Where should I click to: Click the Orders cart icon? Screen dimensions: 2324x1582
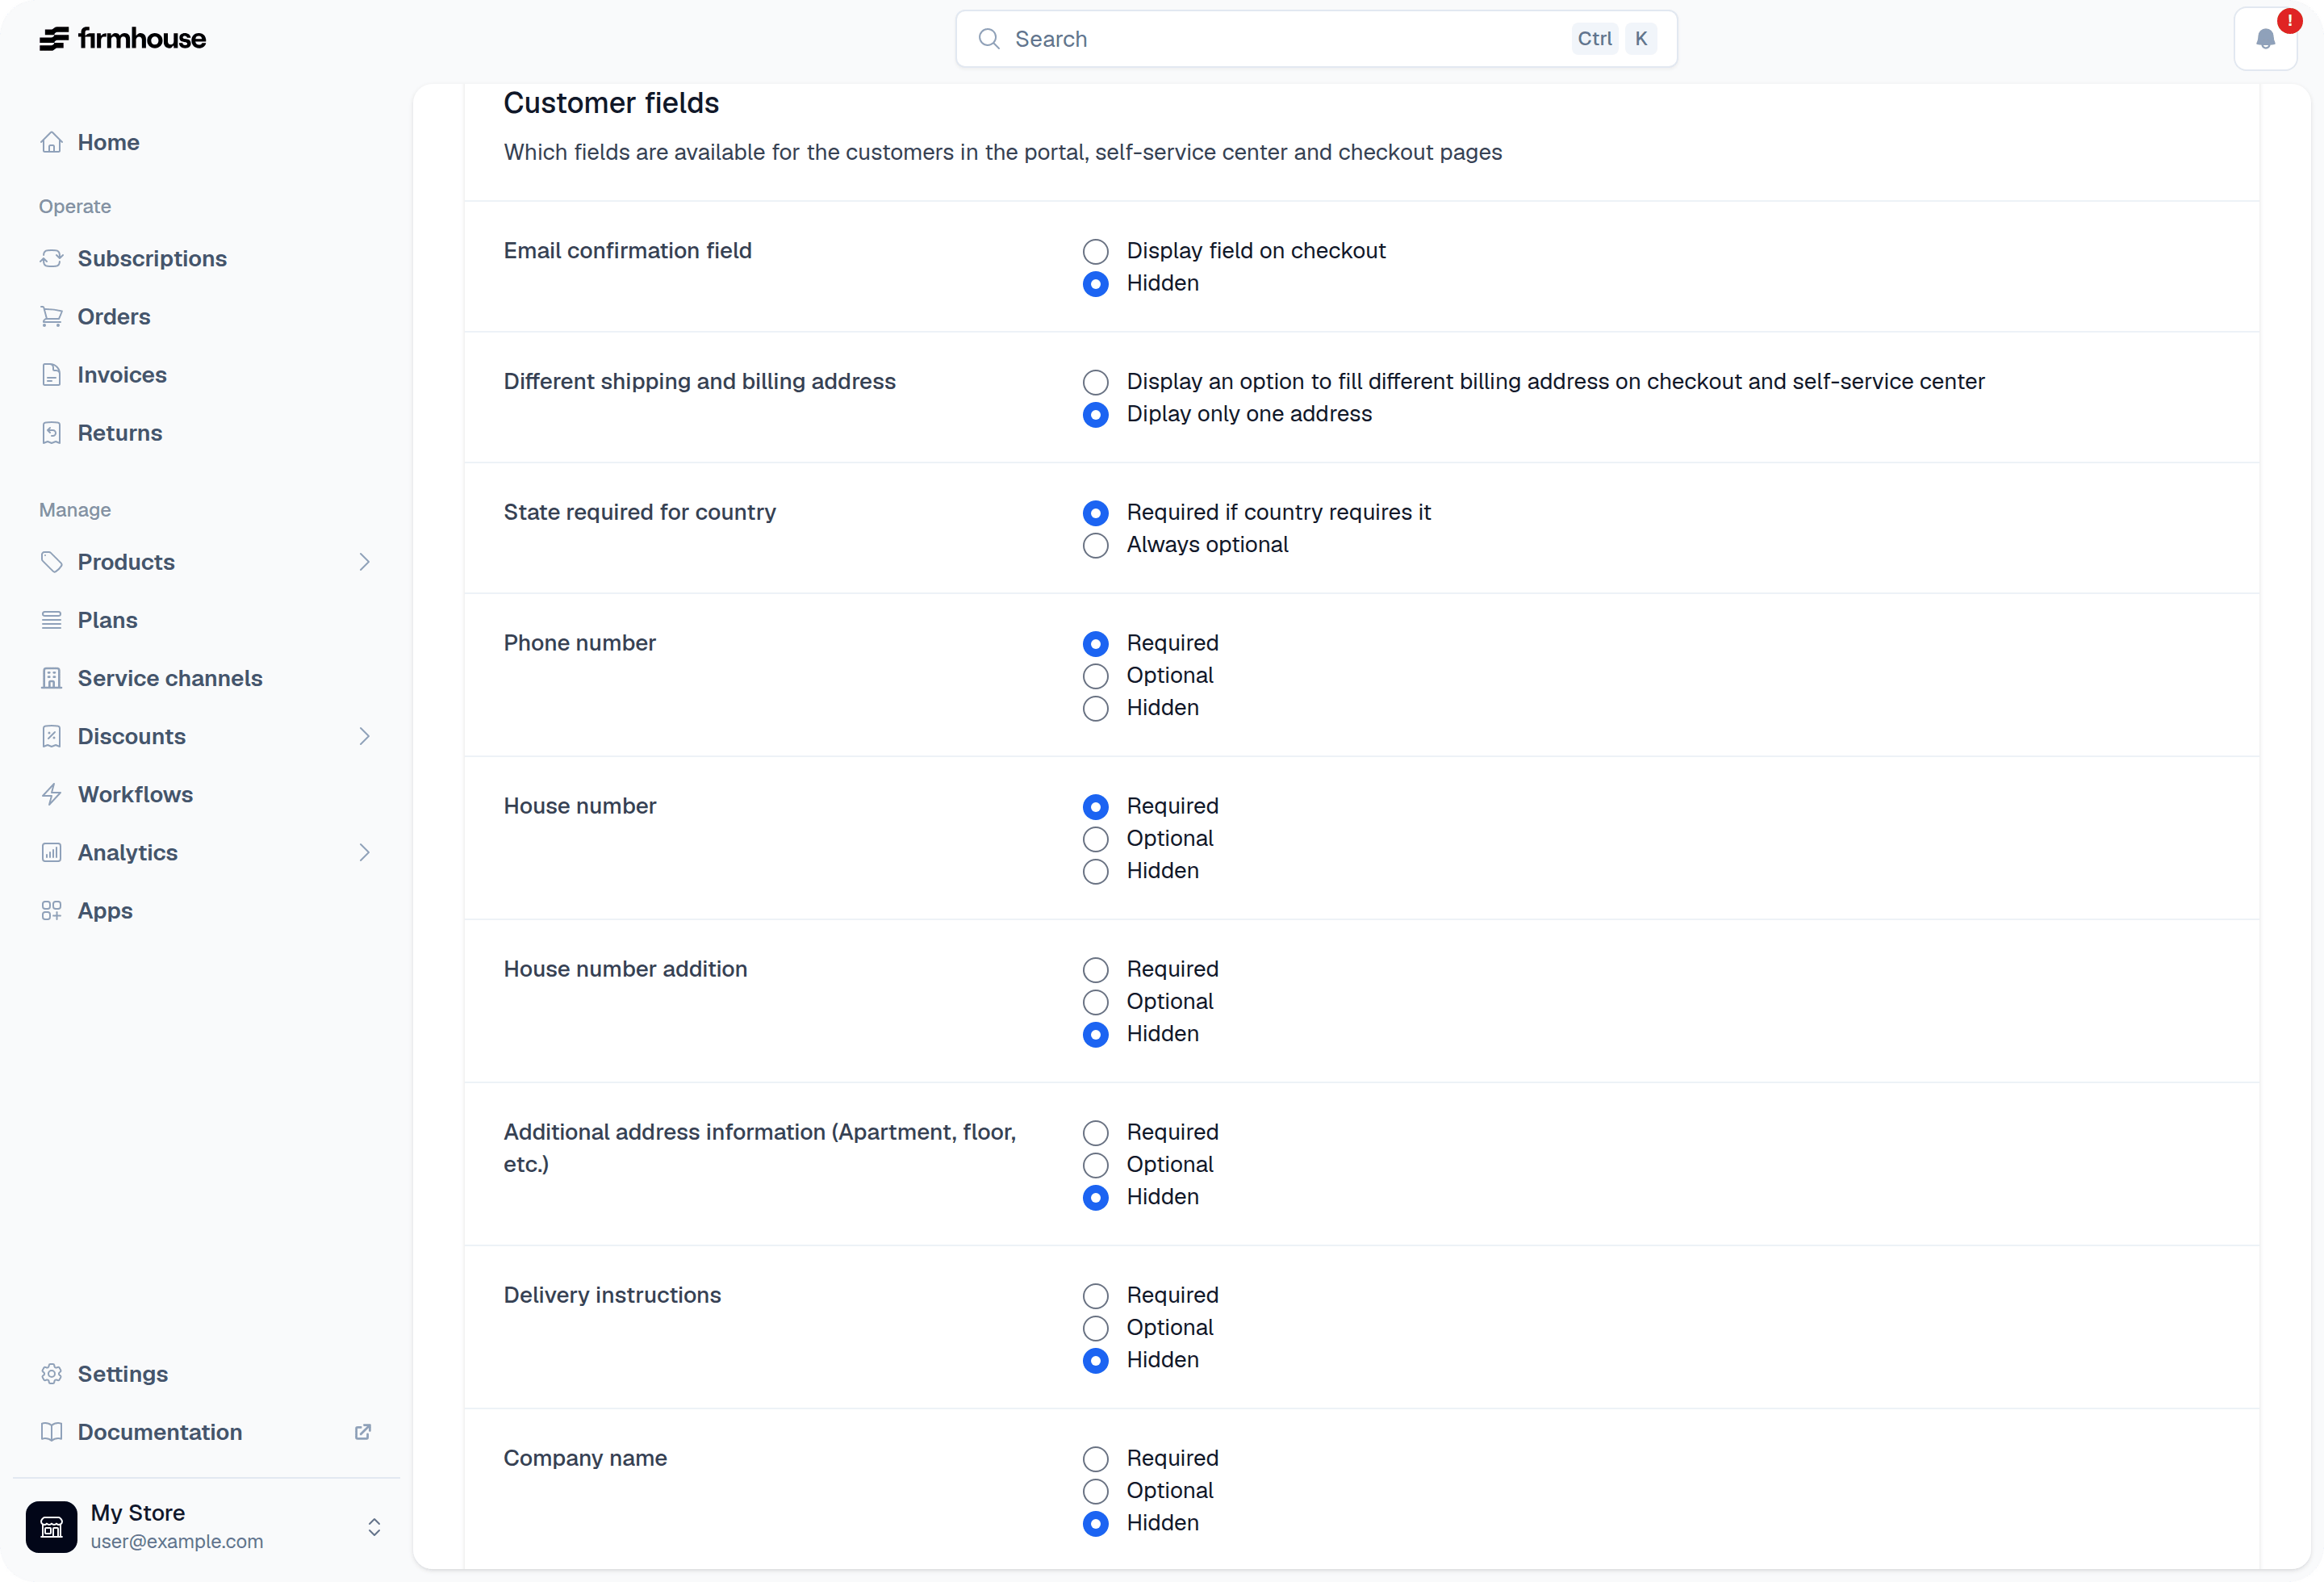(x=52, y=316)
